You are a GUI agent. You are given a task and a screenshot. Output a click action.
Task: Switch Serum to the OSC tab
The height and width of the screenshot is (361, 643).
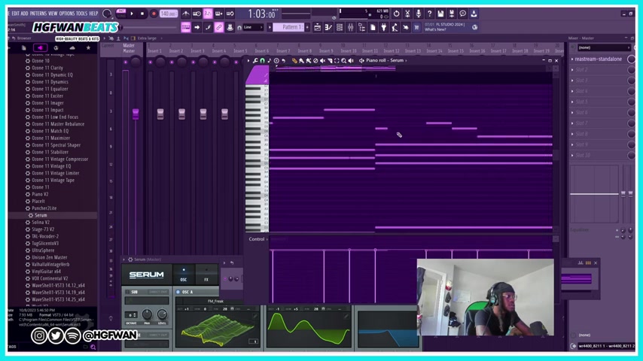click(183, 275)
